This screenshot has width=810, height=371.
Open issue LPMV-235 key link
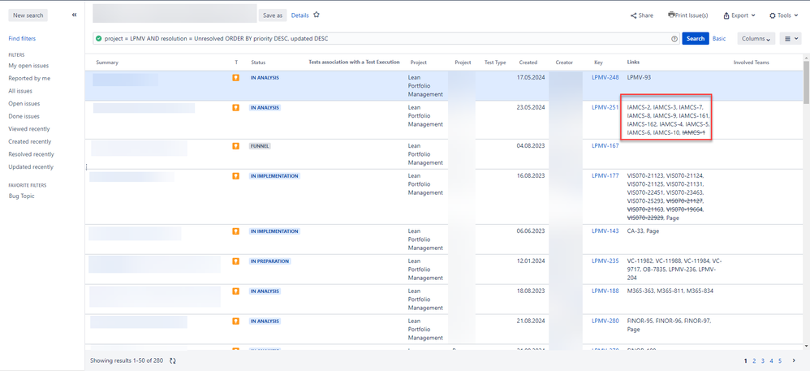(605, 261)
